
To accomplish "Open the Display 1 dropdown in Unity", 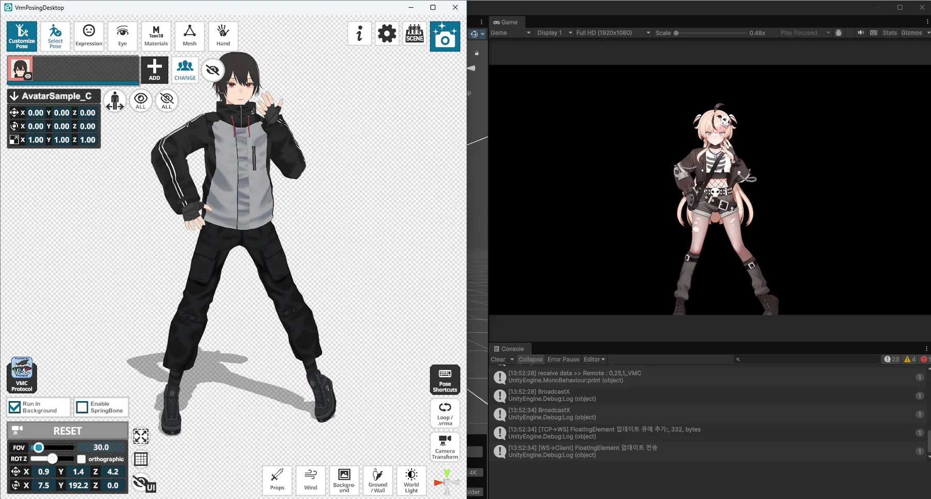I will click(554, 33).
